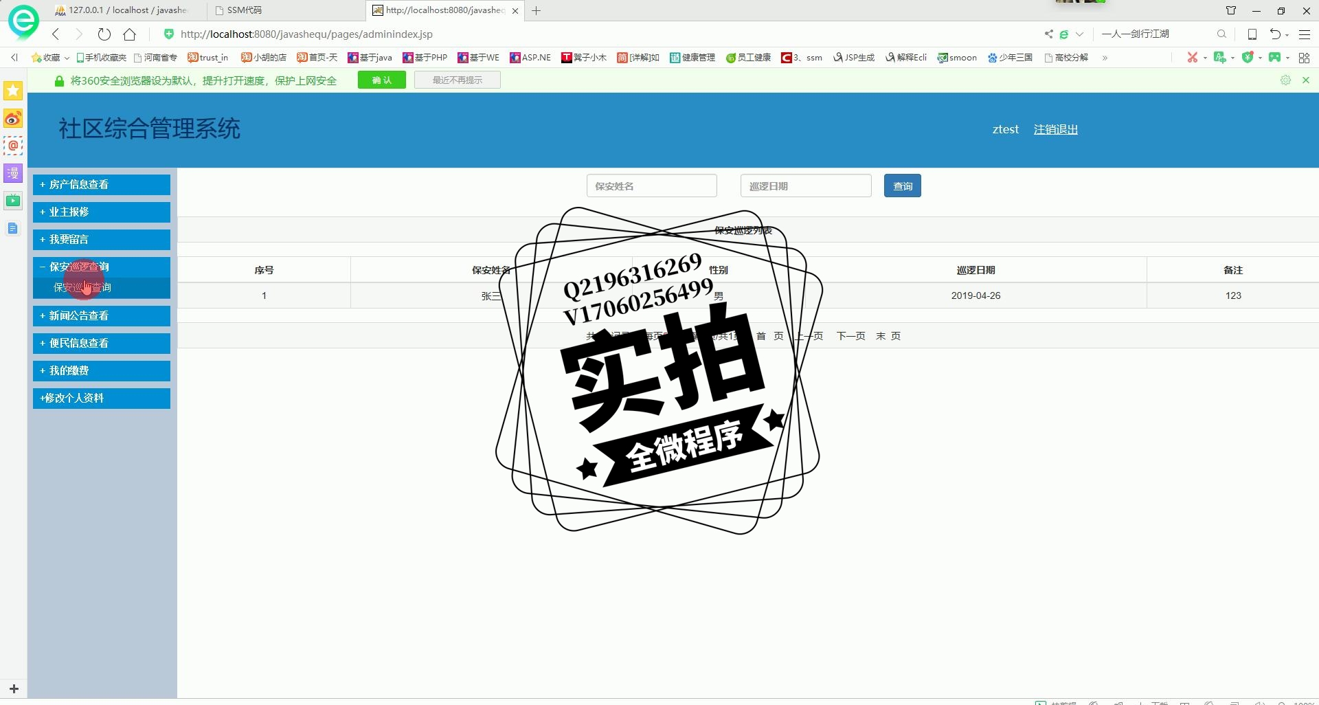
Task: Click the browser forward arrow
Action: point(79,34)
